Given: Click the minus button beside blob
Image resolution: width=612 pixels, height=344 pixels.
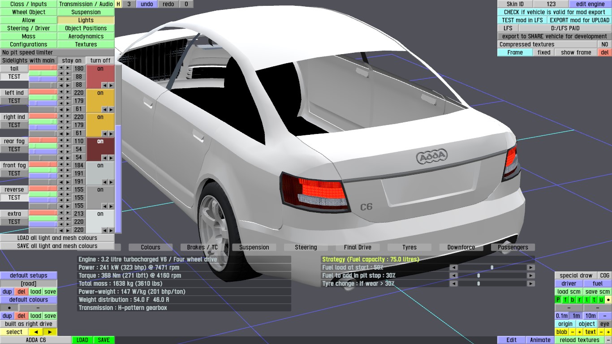Looking at the screenshot, I should point(573,332).
